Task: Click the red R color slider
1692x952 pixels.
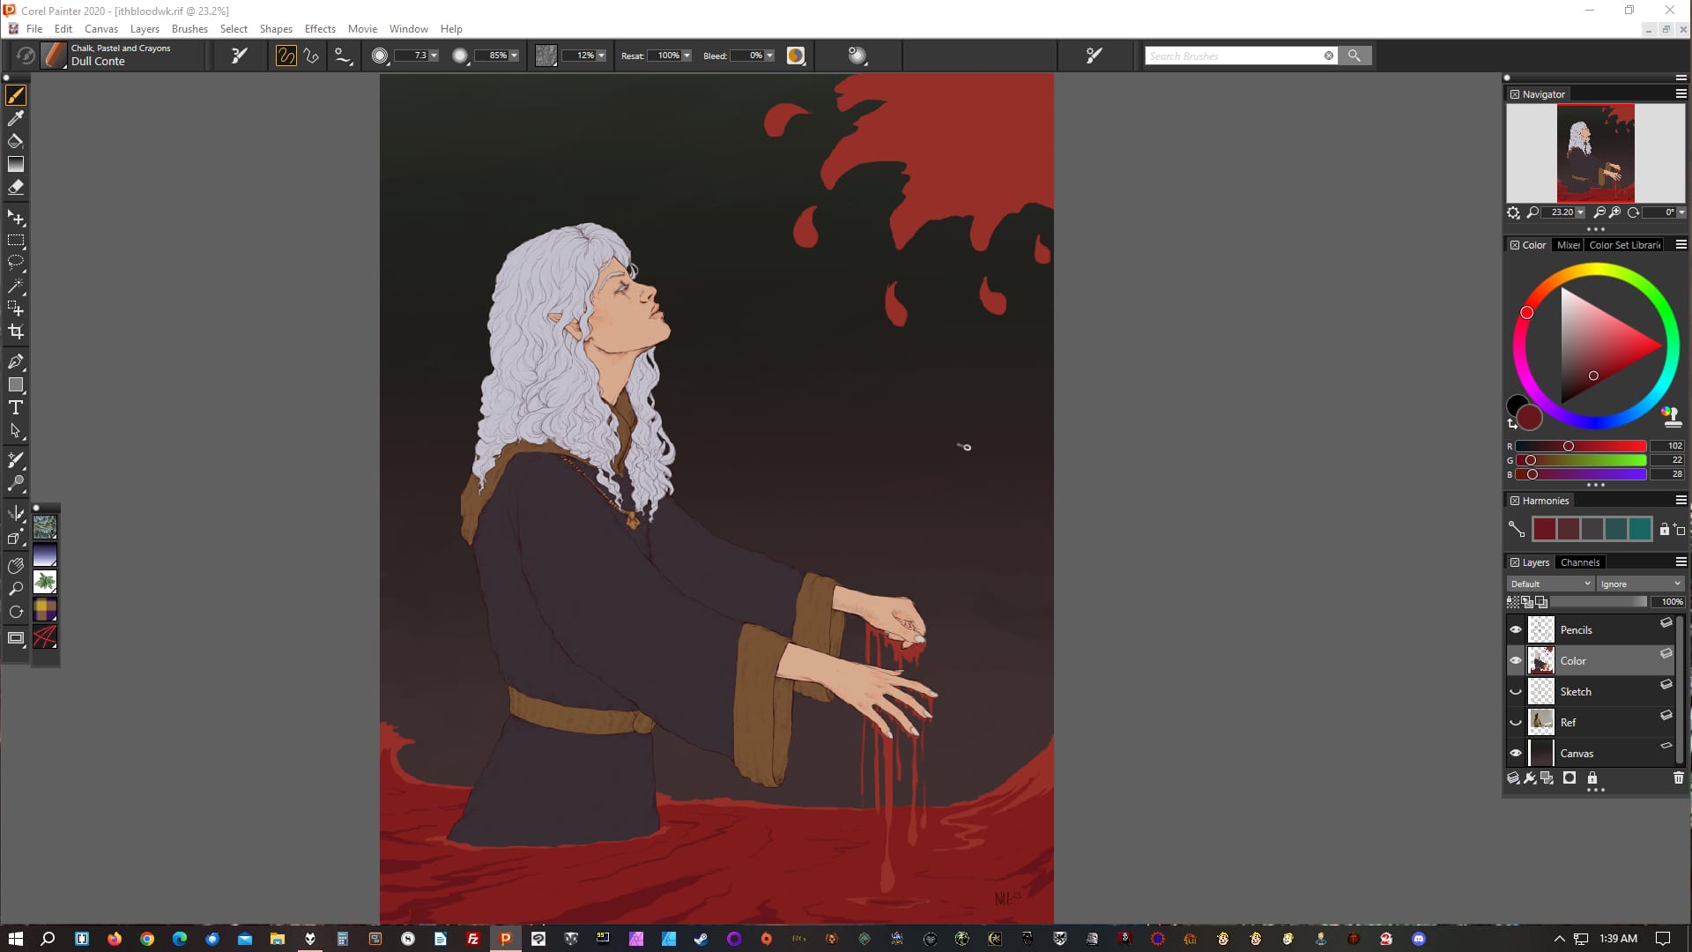Action: pyautogui.click(x=1581, y=446)
